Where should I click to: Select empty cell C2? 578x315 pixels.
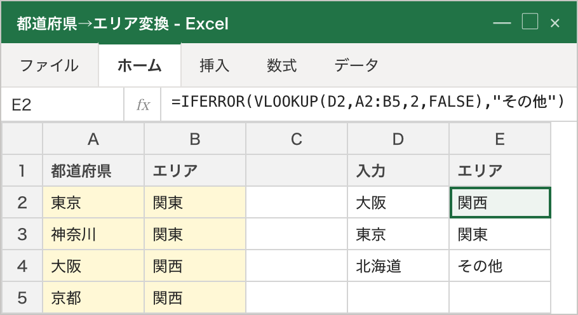point(297,202)
